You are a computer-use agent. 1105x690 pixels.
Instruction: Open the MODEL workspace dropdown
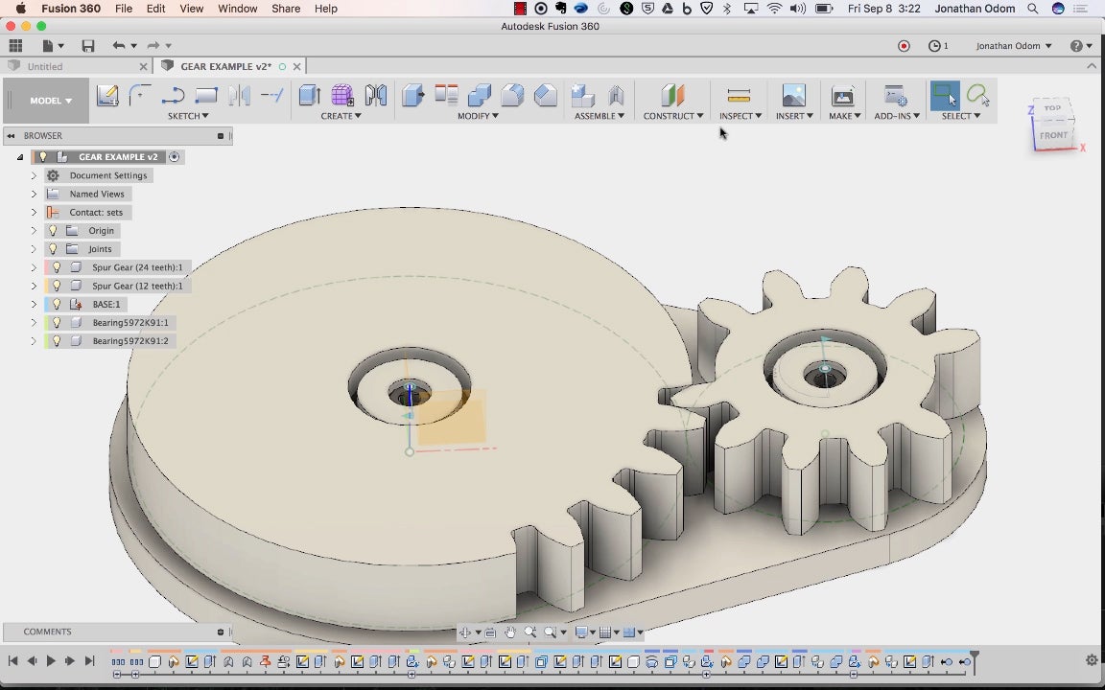[50, 101]
